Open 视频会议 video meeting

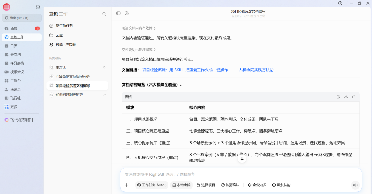(22, 72)
